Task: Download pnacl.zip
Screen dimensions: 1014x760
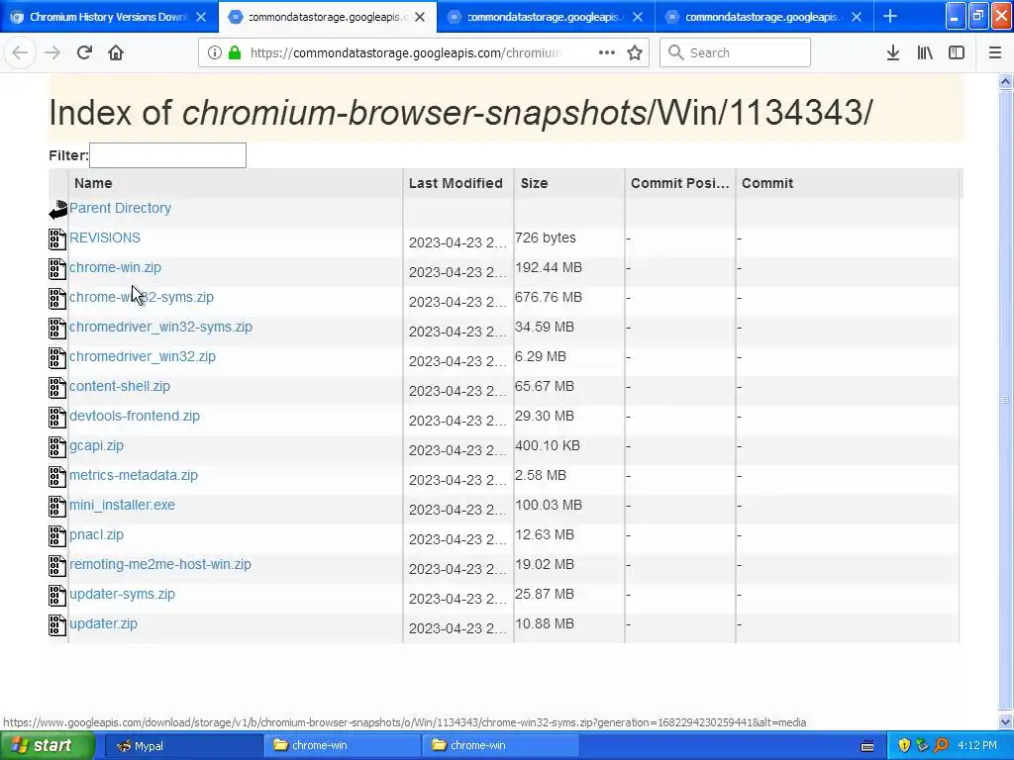Action: point(96,534)
